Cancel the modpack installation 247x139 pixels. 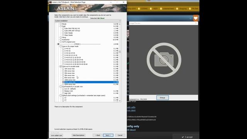(x=120, y=135)
